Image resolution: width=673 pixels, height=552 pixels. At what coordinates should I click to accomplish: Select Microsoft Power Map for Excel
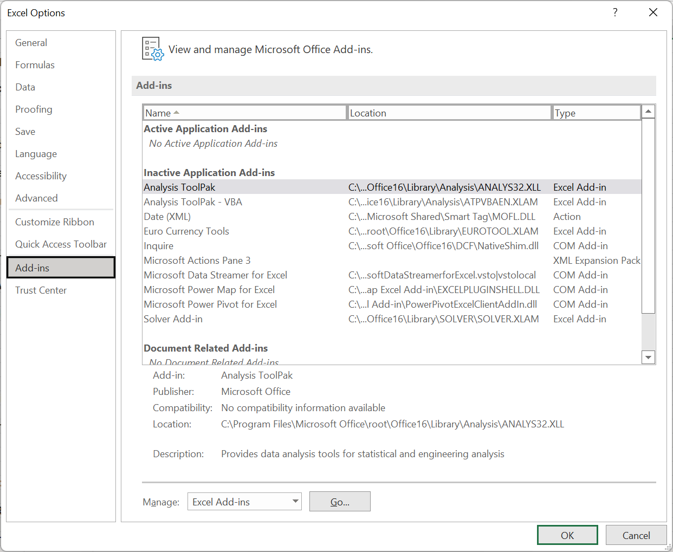pos(392,289)
